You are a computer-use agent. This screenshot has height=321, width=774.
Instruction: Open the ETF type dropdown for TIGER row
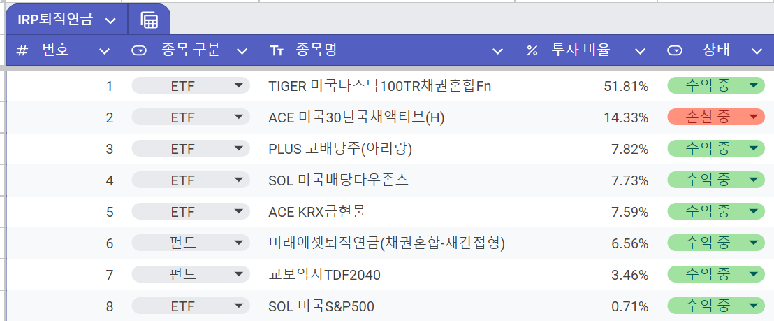(x=191, y=86)
